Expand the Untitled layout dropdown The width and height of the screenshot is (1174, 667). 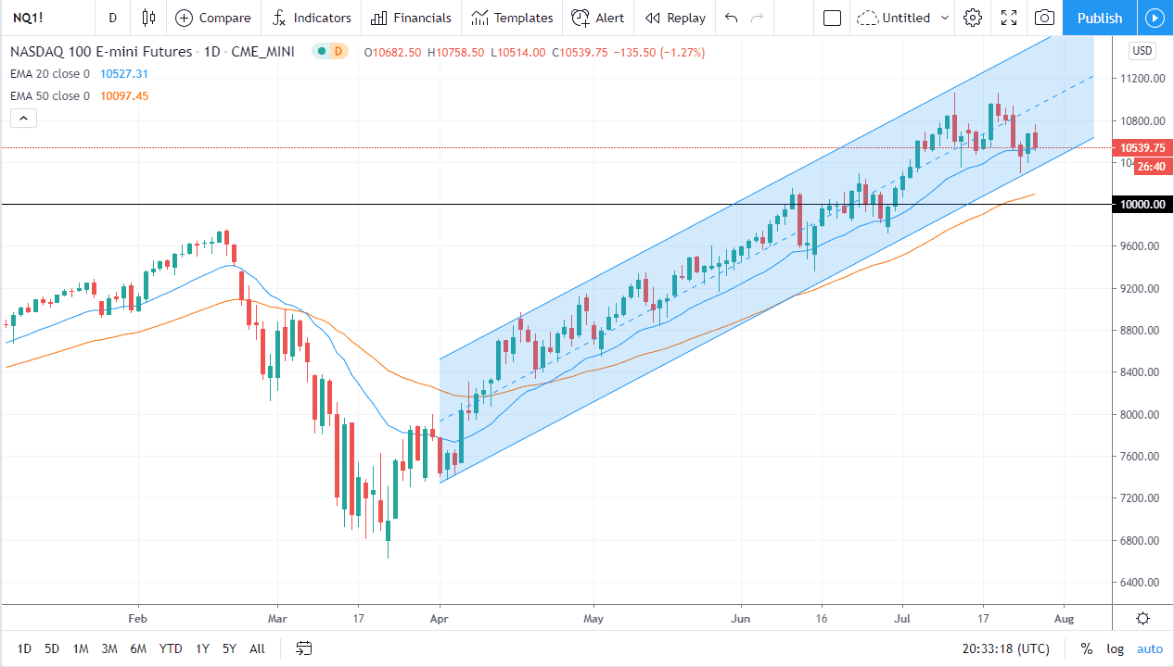(x=945, y=18)
